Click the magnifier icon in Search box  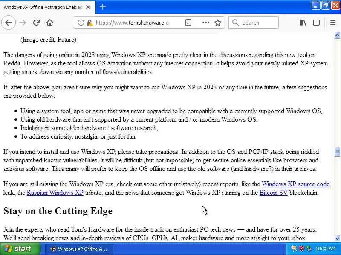pyautogui.click(x=235, y=23)
